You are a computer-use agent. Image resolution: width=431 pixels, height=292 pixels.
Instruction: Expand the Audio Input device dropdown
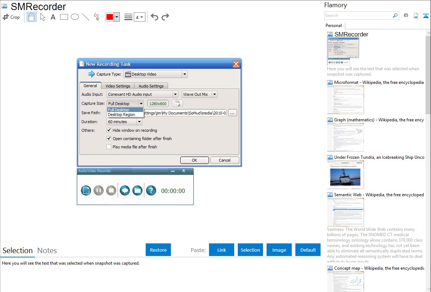175,94
